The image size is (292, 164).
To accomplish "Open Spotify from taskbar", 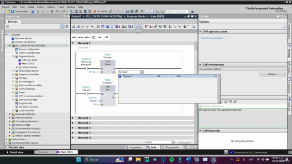I will pos(172,159).
